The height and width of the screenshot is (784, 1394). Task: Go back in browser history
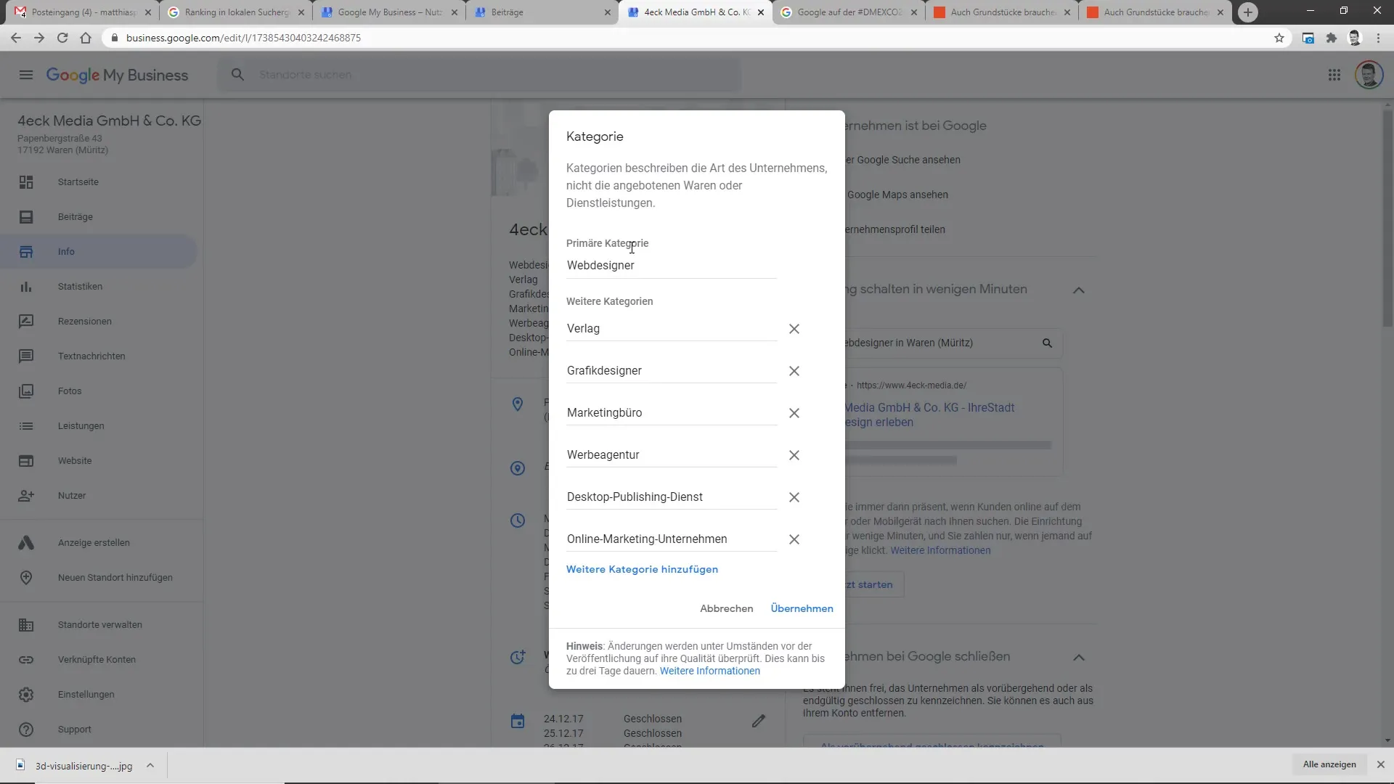[x=16, y=38]
